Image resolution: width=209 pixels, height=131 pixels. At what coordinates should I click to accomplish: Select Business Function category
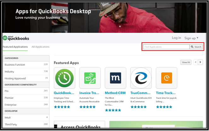click(26, 65)
